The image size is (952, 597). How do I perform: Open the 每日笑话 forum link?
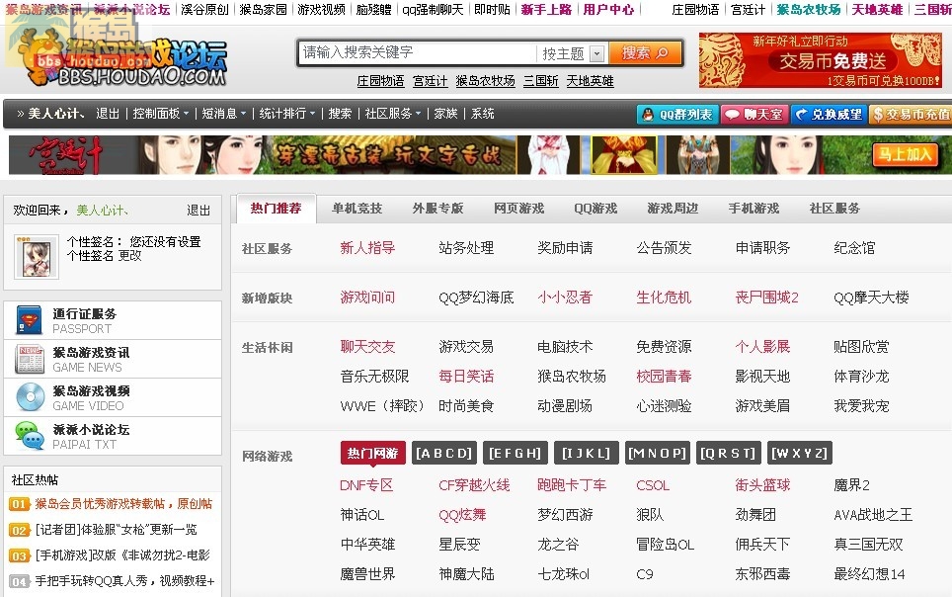pos(466,377)
